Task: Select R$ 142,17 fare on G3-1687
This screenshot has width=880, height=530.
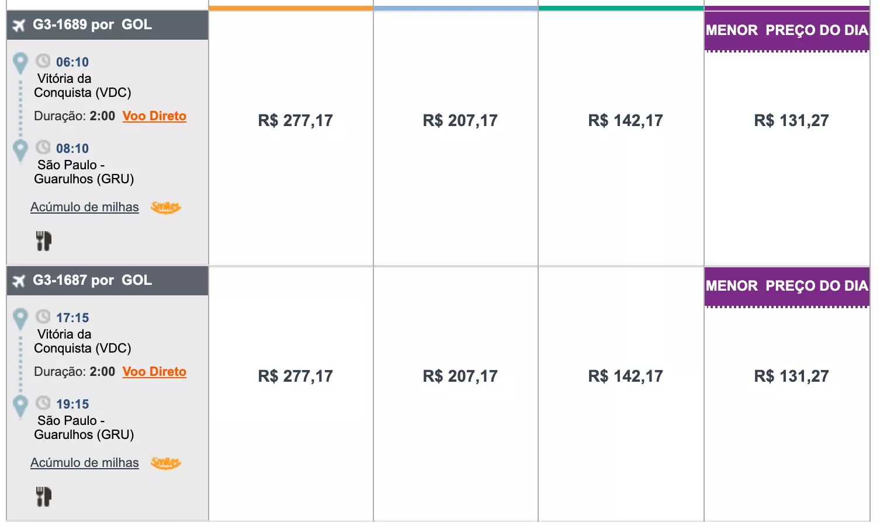Action: 625,376
